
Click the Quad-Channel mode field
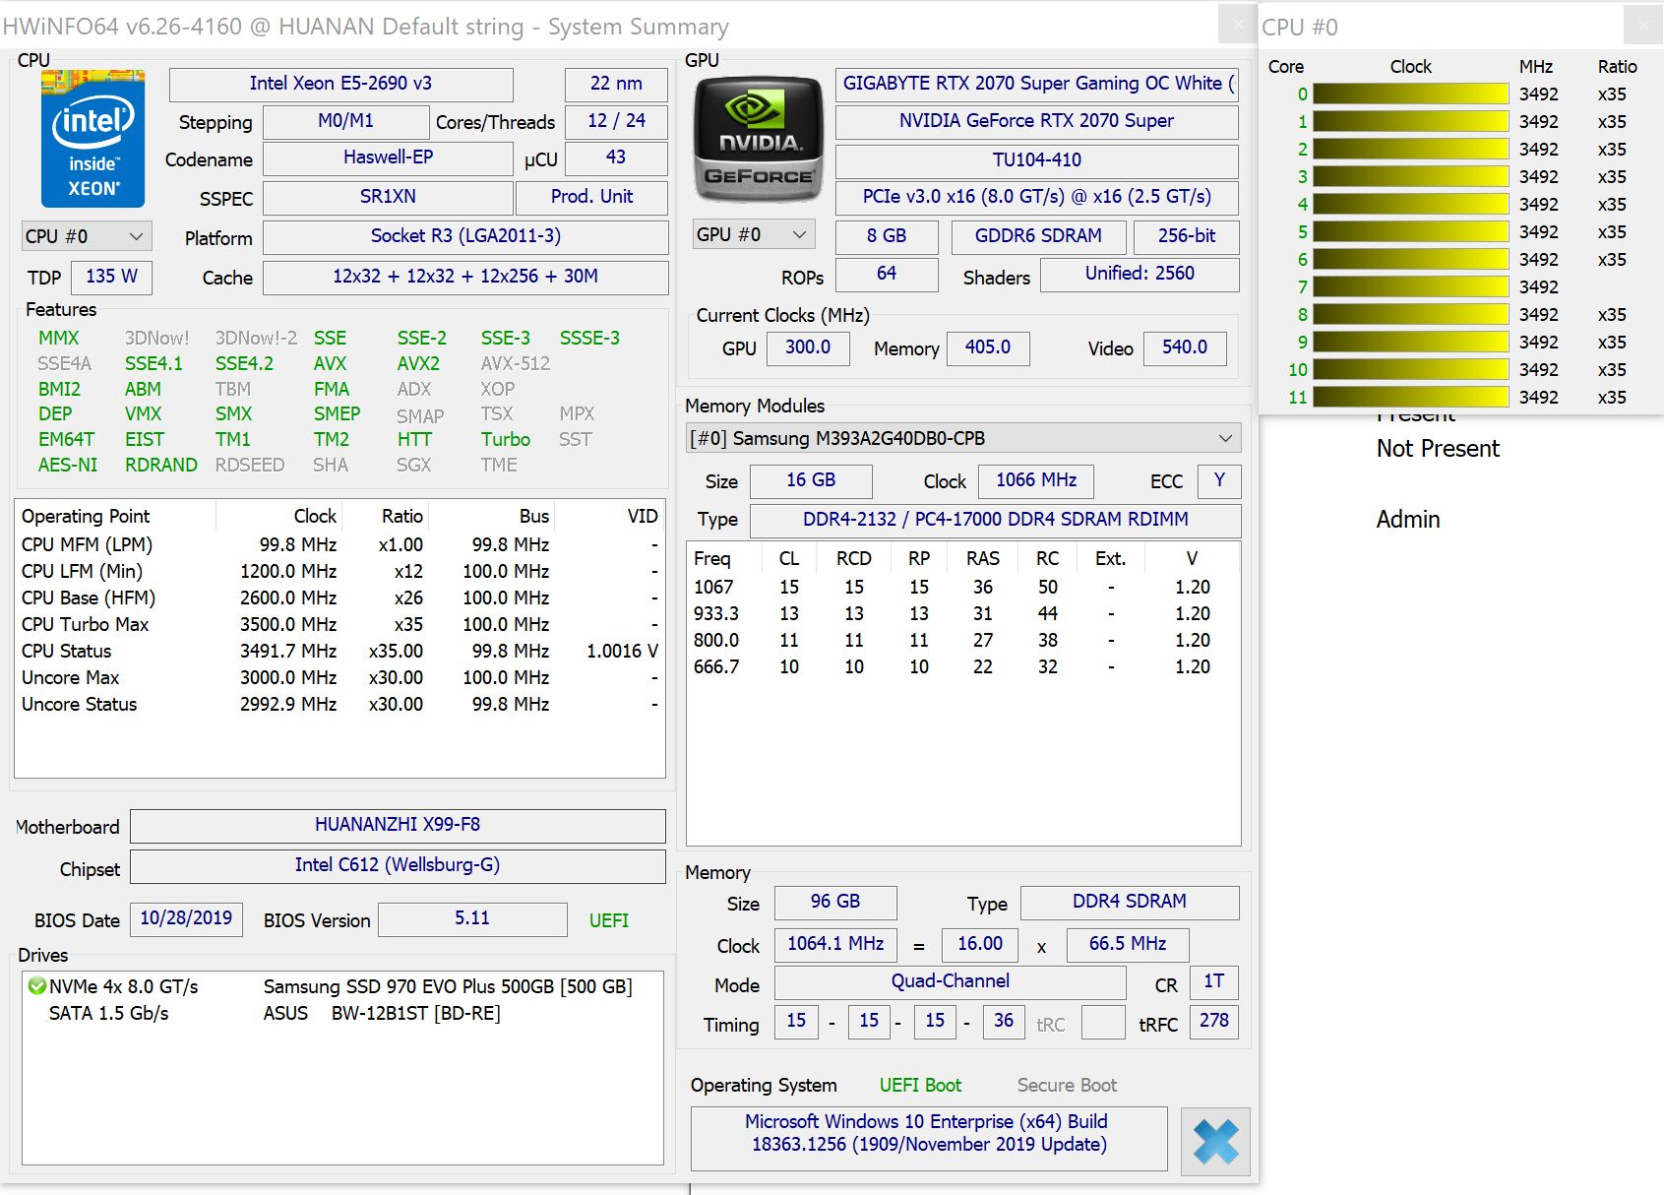point(950,981)
